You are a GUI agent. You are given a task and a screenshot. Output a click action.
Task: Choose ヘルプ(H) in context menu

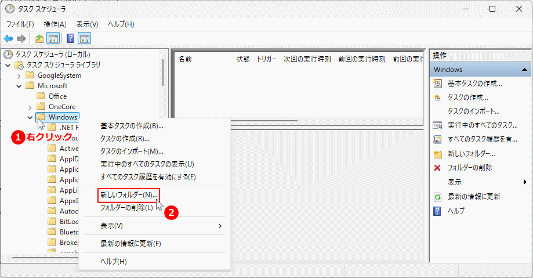pyautogui.click(x=114, y=262)
